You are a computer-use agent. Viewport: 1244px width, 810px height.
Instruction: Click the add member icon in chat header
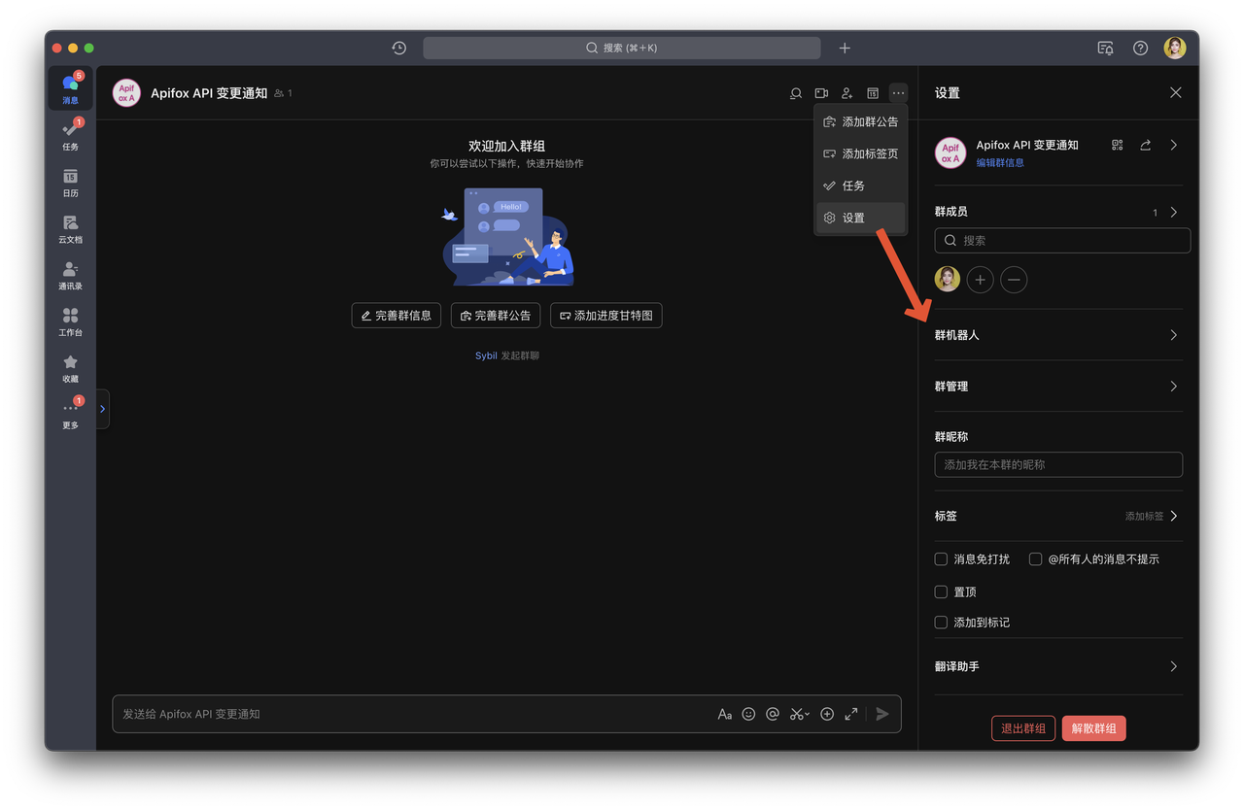[847, 93]
